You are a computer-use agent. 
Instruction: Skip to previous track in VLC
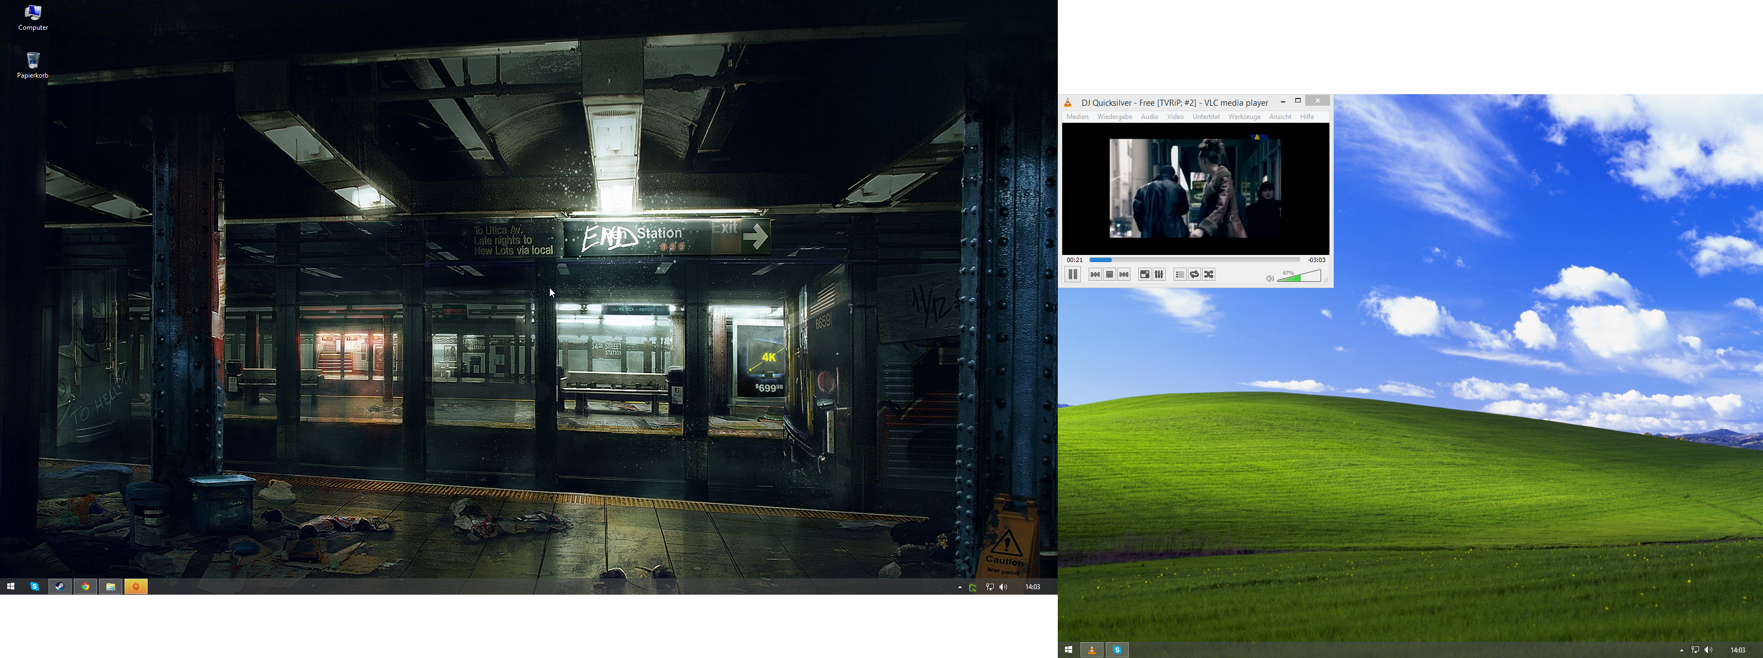(1095, 274)
